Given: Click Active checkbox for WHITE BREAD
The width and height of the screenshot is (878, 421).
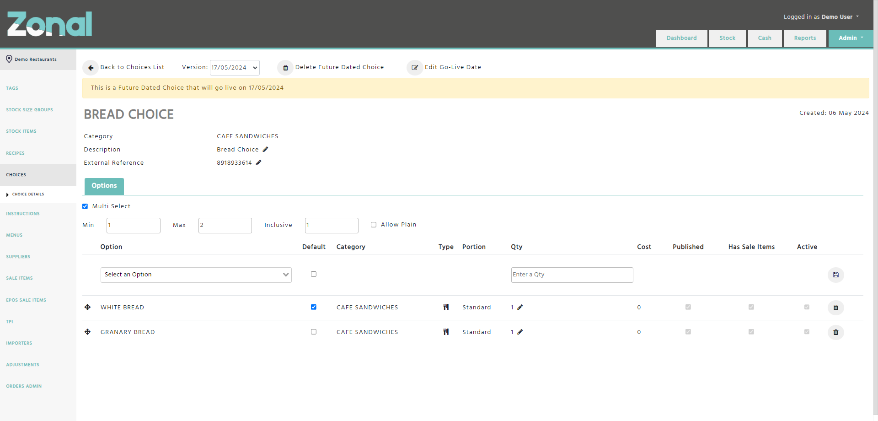Looking at the screenshot, I should 807,307.
